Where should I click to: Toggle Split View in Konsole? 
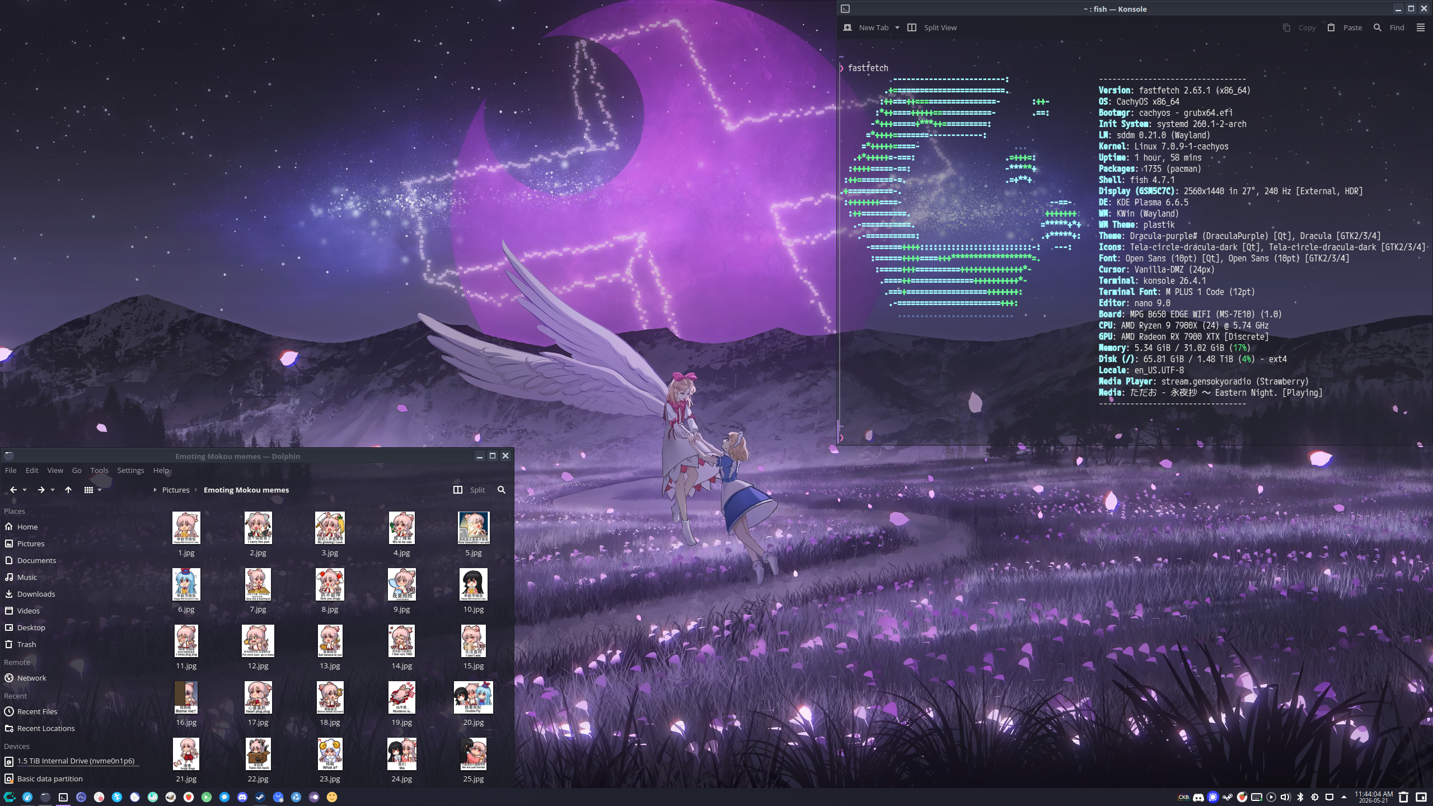pyautogui.click(x=932, y=27)
